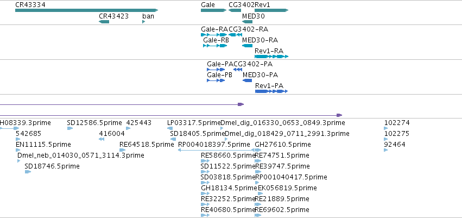This screenshot has height=218, width=462.
Task: Select the MED30-PA protein bar
Action: 247,80
